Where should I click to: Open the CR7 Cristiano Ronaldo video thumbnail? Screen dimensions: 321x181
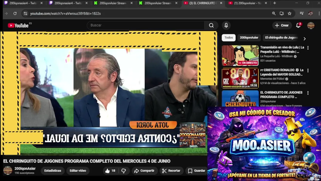click(x=240, y=78)
